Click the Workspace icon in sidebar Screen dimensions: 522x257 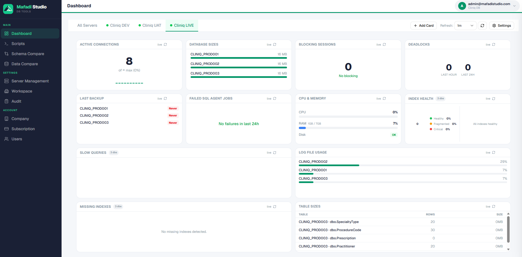[6, 91]
